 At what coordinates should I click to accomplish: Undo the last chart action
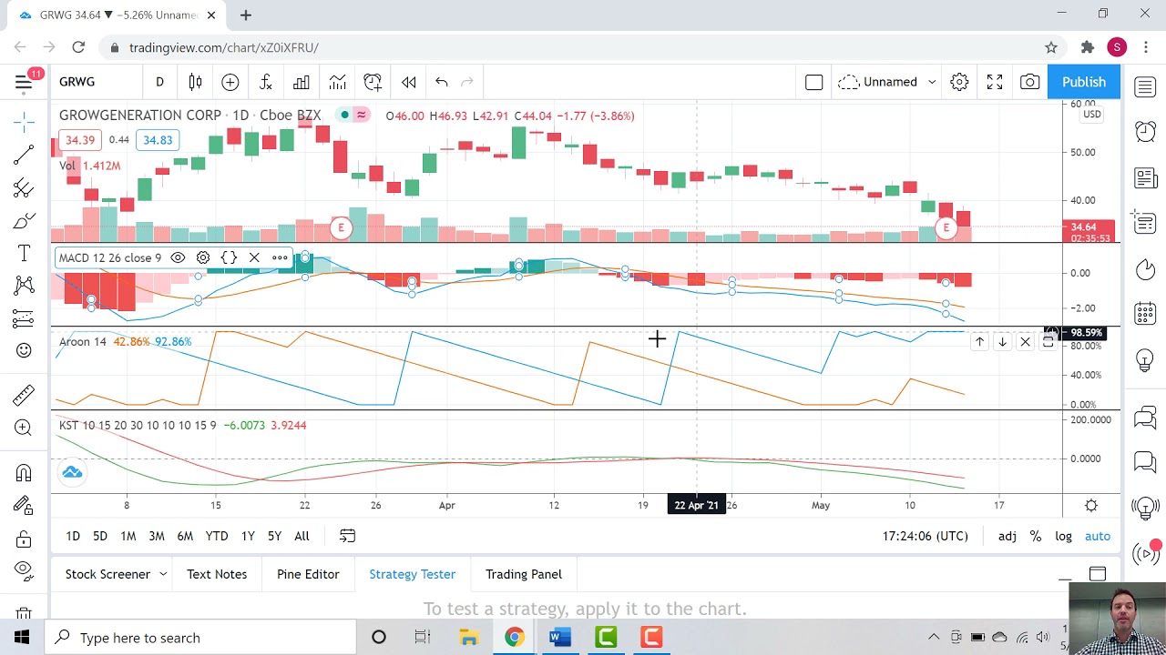pos(441,82)
